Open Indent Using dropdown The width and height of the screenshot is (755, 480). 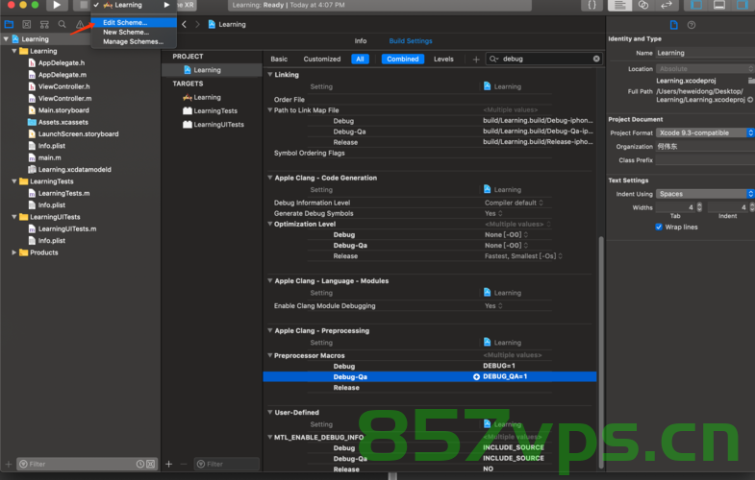tap(705, 194)
